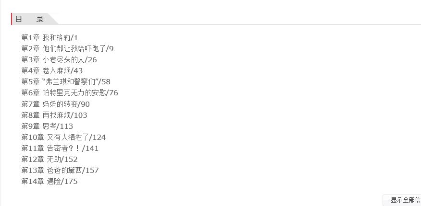Click 第13章 爸爸的黛西/157 line

tap(60, 170)
